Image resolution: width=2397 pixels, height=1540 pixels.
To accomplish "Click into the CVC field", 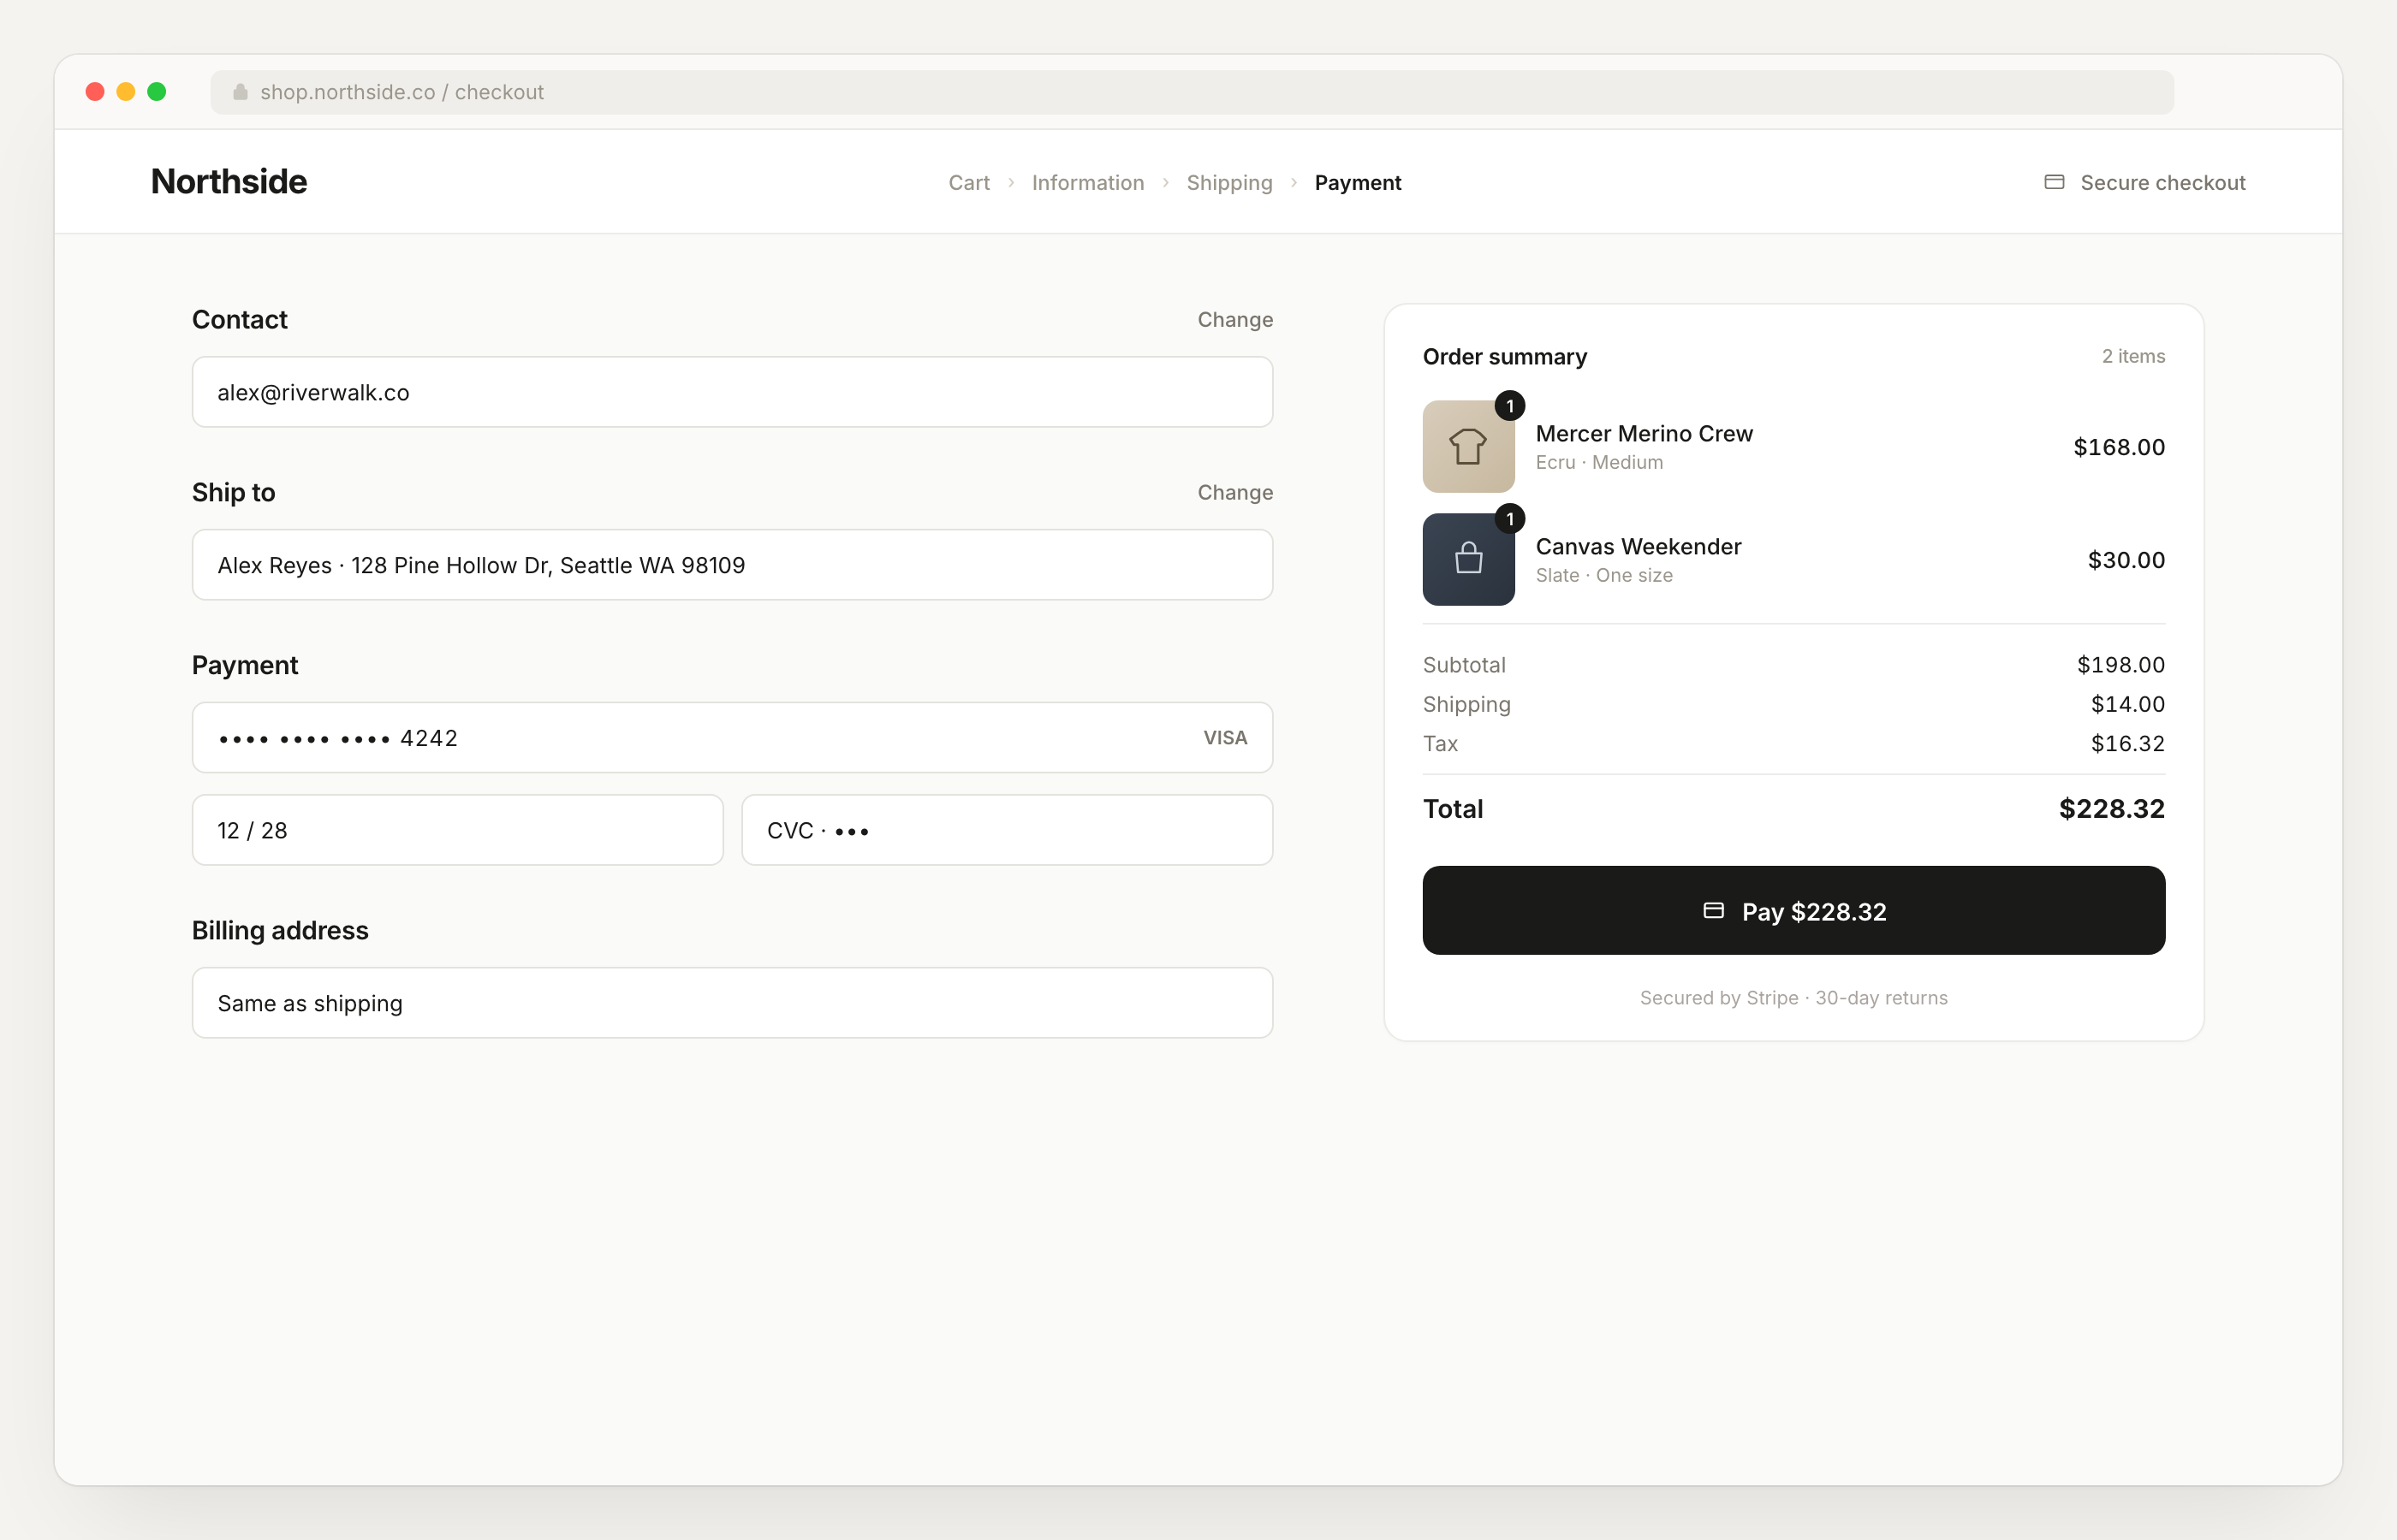I will 1007,830.
